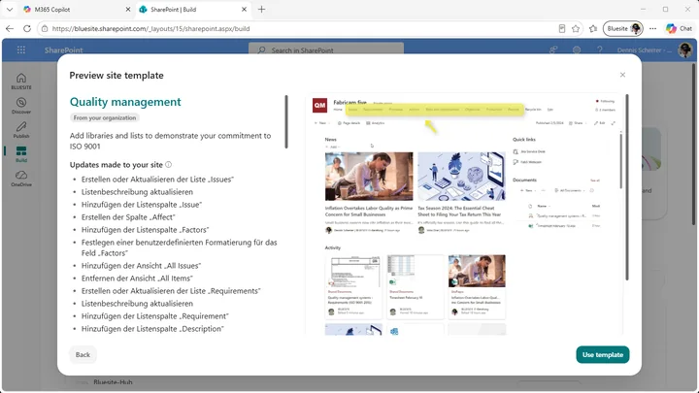Open the SharePoint help question mark

point(600,49)
